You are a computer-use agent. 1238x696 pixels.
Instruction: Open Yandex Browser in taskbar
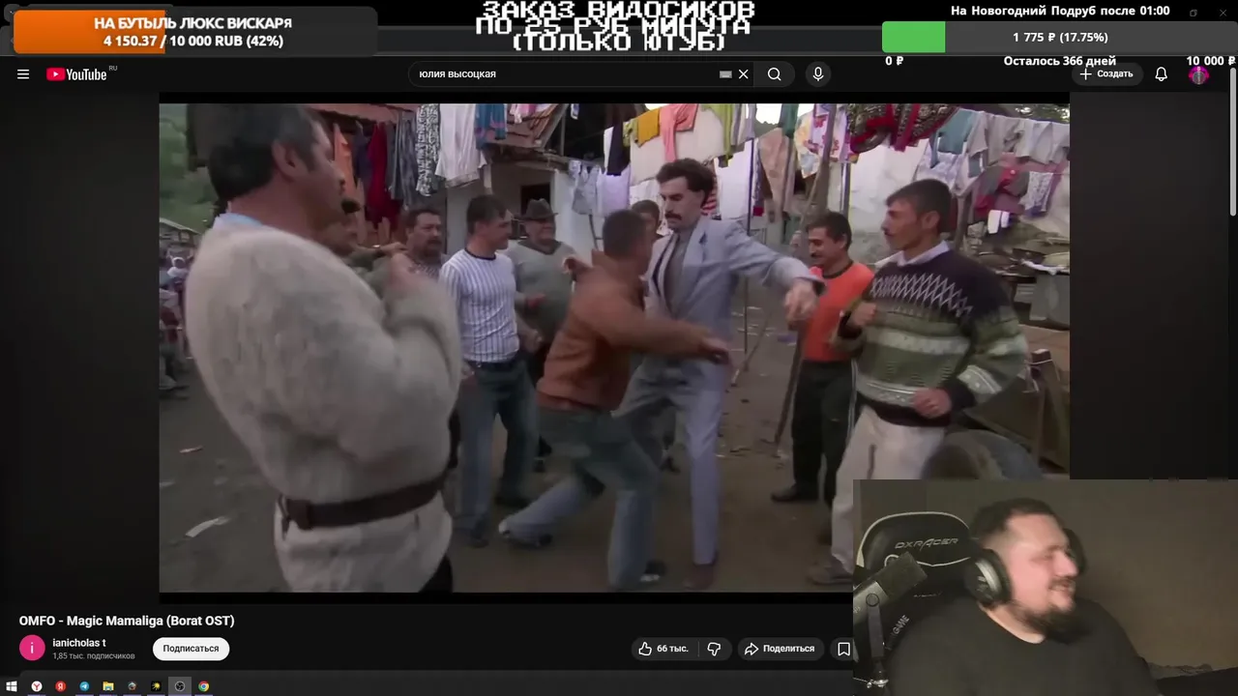tap(37, 686)
